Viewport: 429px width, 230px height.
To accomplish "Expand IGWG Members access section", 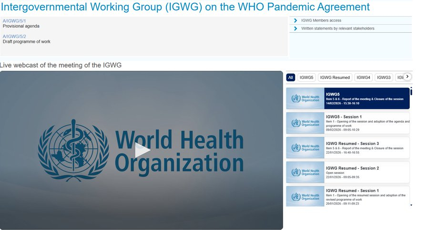I will click(x=321, y=20).
